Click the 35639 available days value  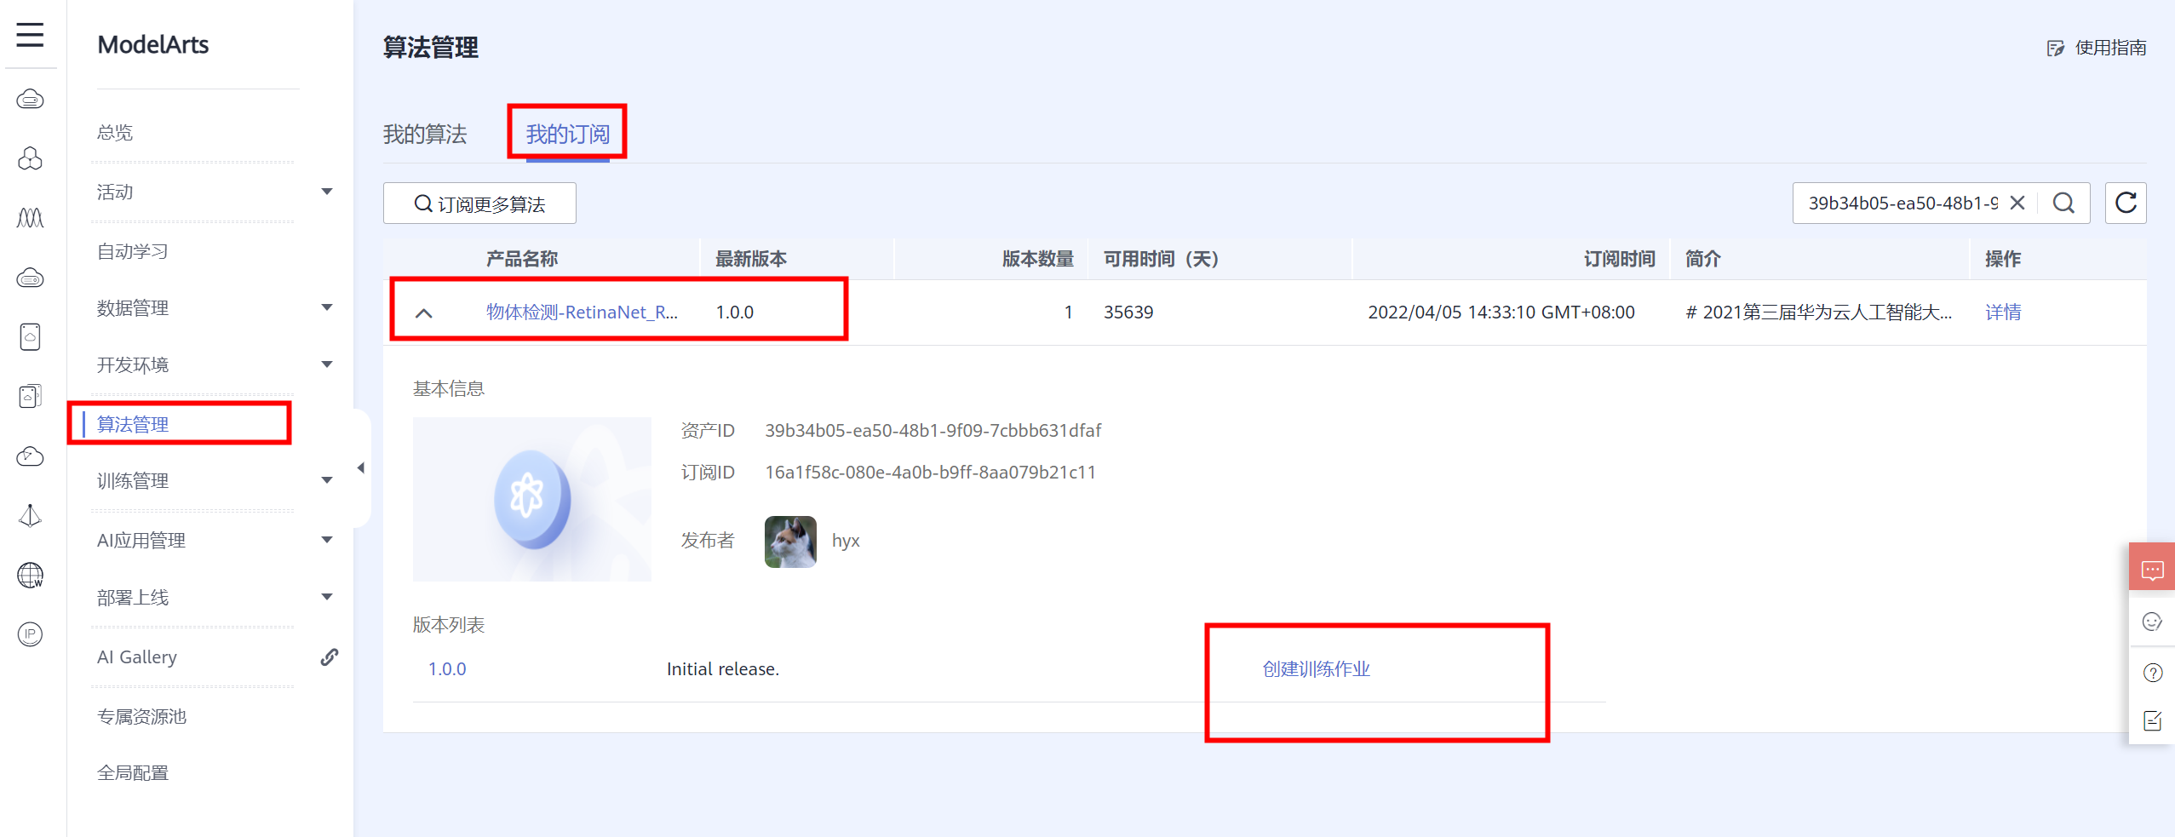click(1128, 312)
